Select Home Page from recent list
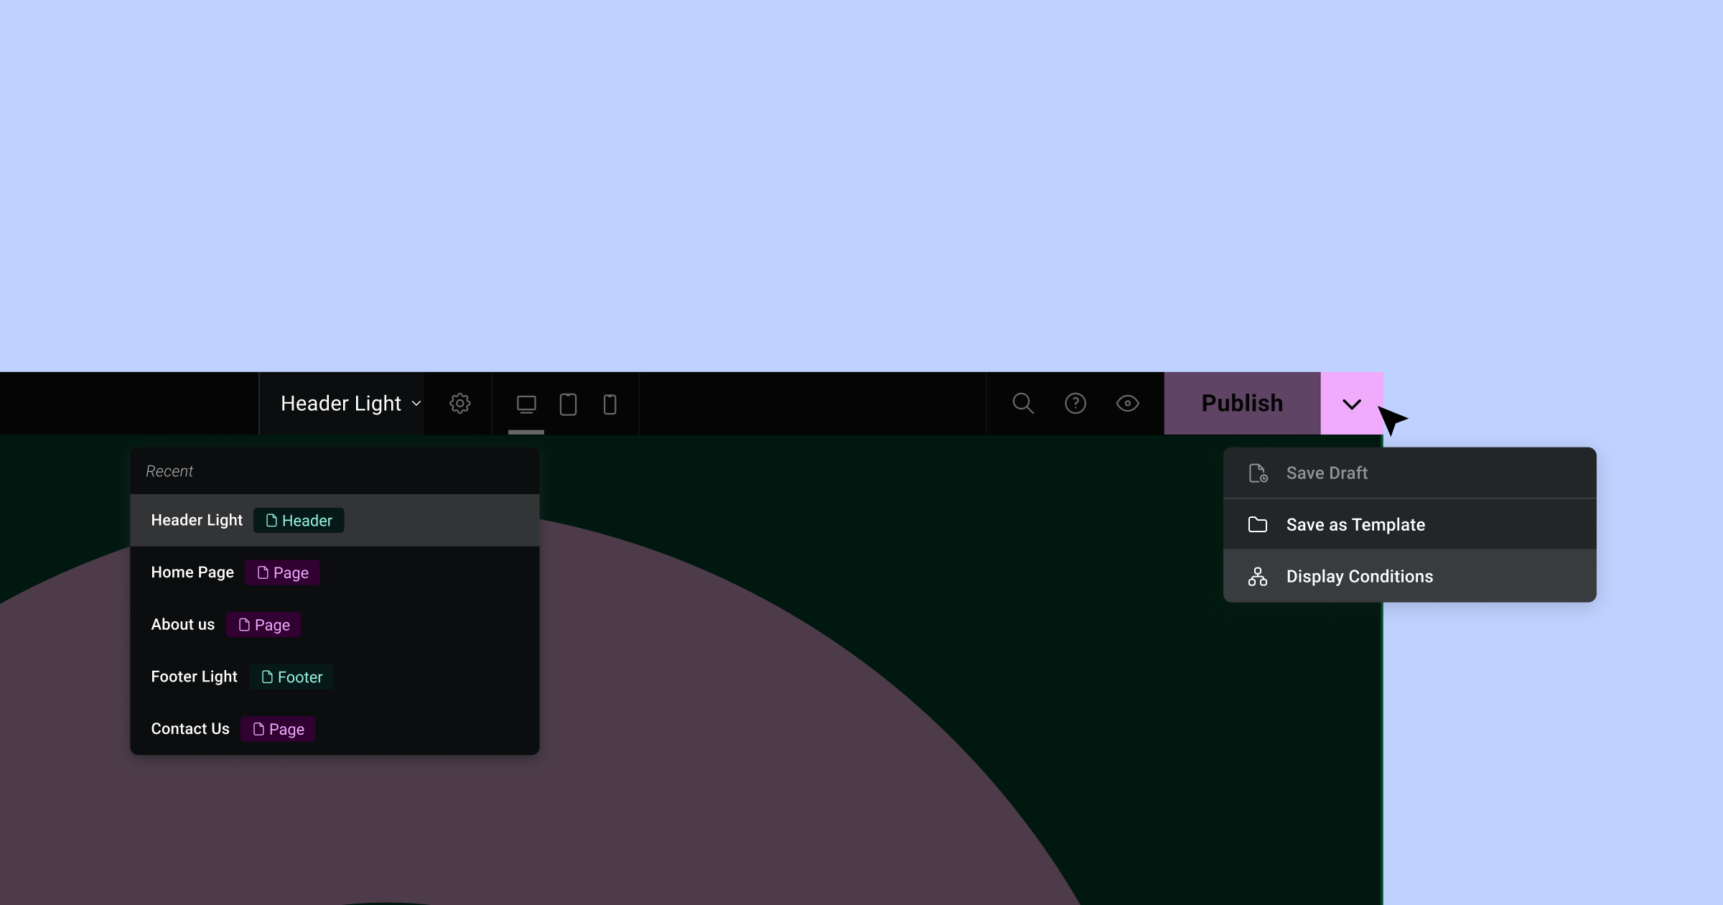The image size is (1723, 905). coord(192,572)
